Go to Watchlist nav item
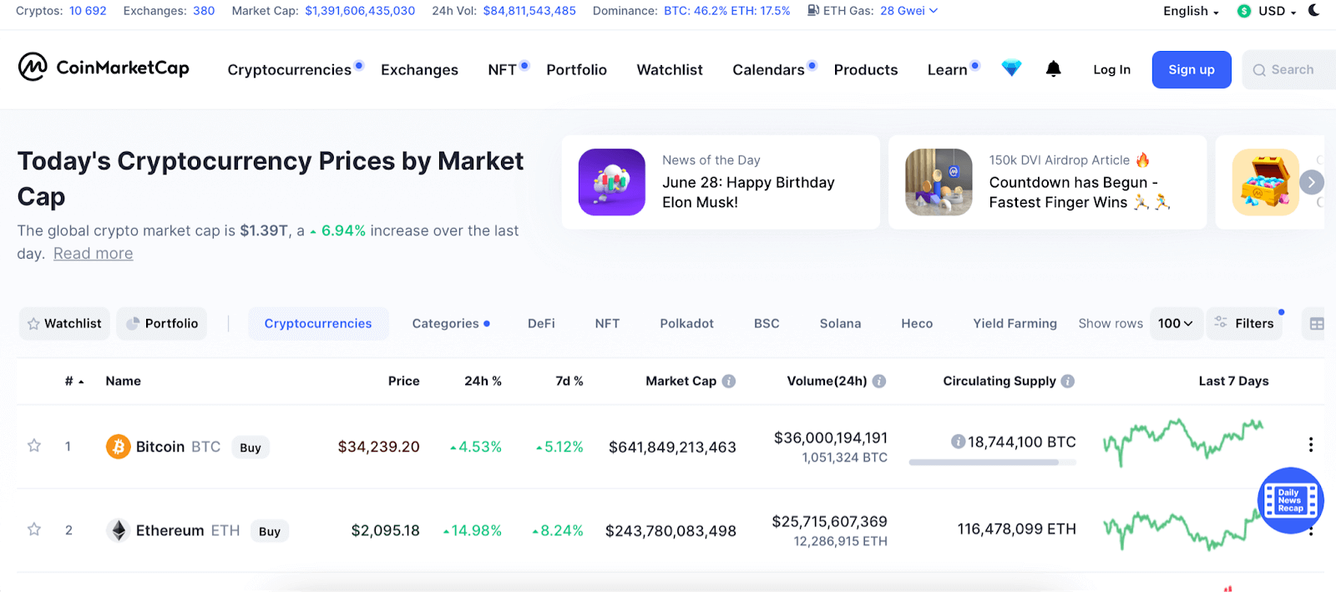The image size is (1336, 592). tap(670, 69)
